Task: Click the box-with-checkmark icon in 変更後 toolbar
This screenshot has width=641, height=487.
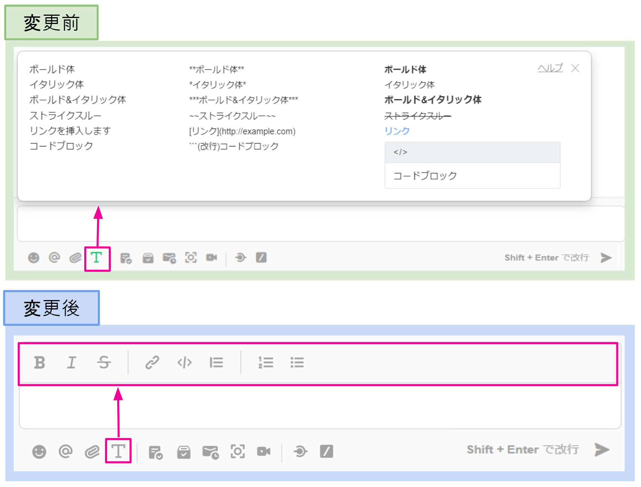Action: pos(183,452)
